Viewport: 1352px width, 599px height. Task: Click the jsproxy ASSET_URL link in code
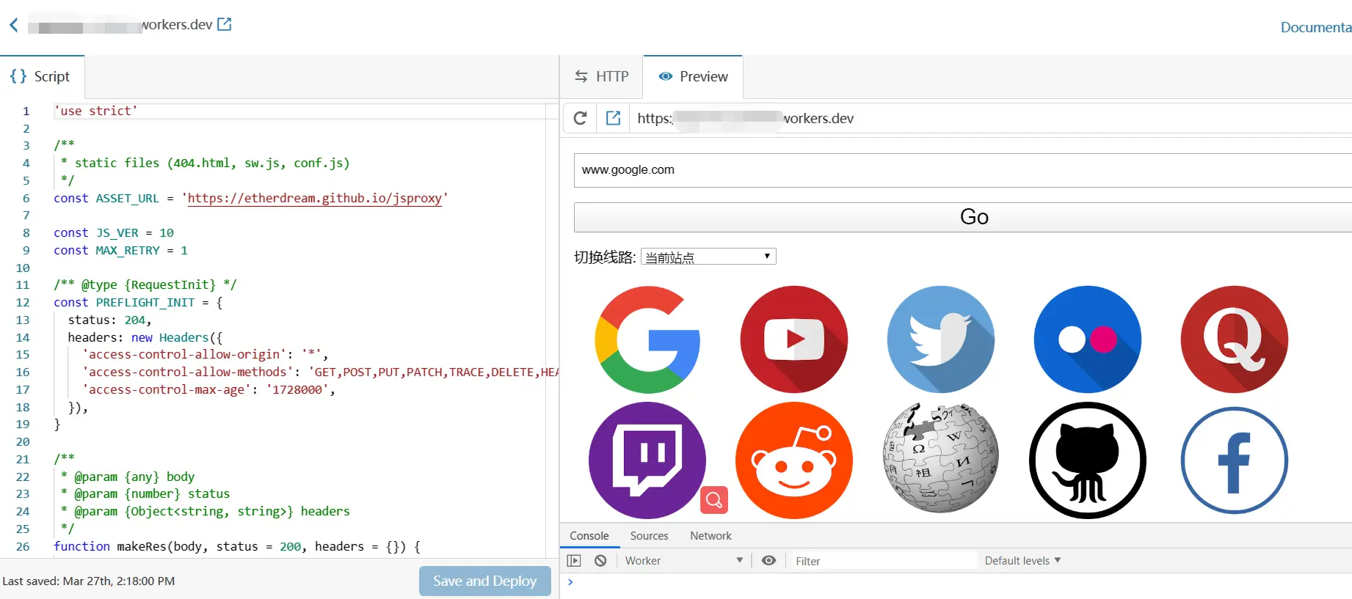click(315, 198)
